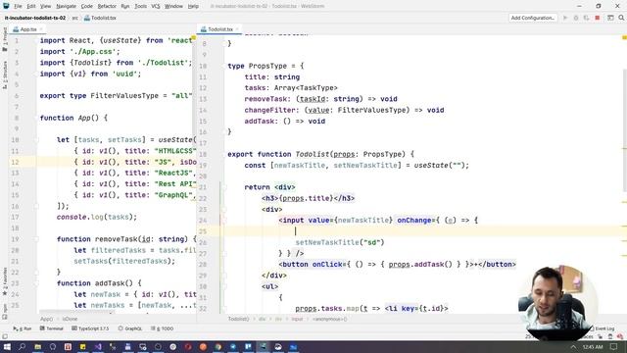Open Chrome from the taskbar
The width and height of the screenshot is (627, 353).
pyautogui.click(x=217, y=346)
